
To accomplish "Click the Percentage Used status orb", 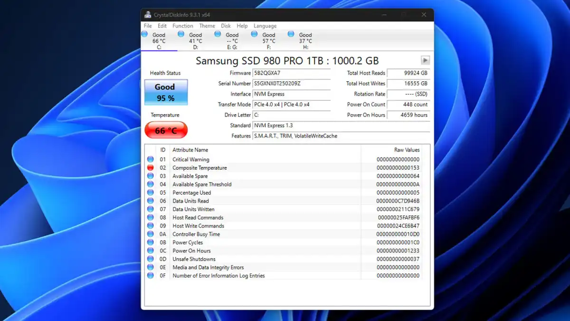I will 151,193.
